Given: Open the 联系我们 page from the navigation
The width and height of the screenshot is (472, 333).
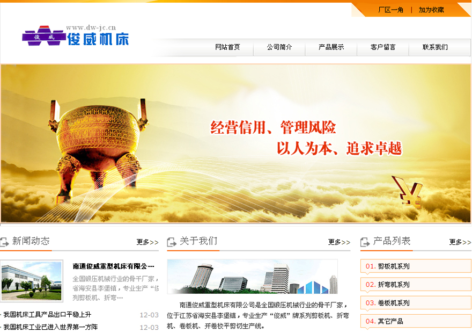Looking at the screenshot, I should [435, 47].
